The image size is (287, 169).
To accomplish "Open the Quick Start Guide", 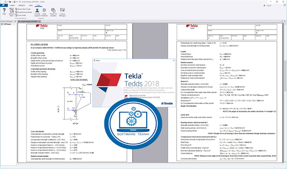I will (x=23, y=9).
